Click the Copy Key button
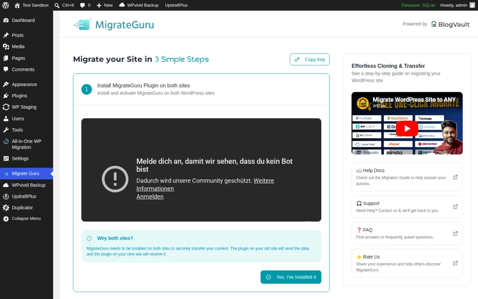 click(x=310, y=59)
